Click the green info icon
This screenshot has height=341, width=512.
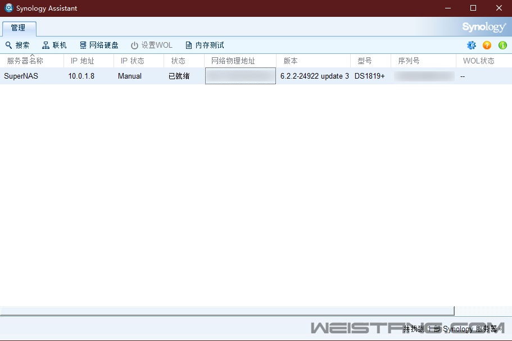click(x=502, y=46)
